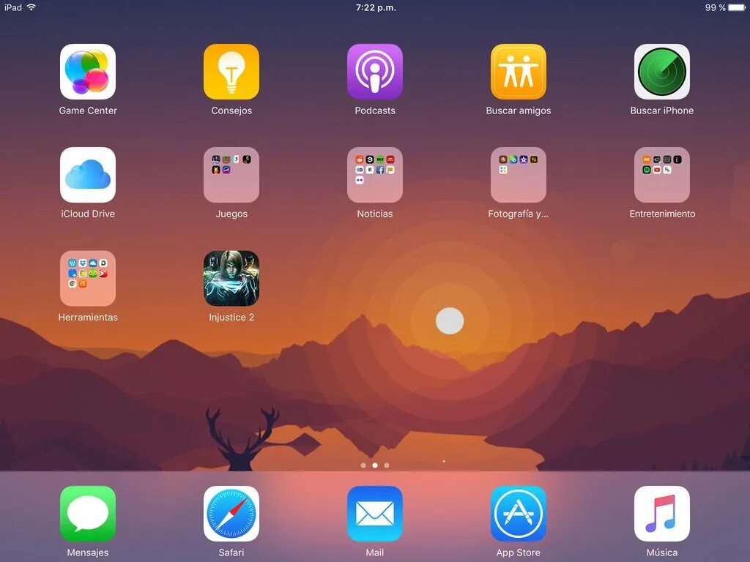This screenshot has height=562, width=750.
Task: Open the Juegos folder
Action: click(x=231, y=175)
